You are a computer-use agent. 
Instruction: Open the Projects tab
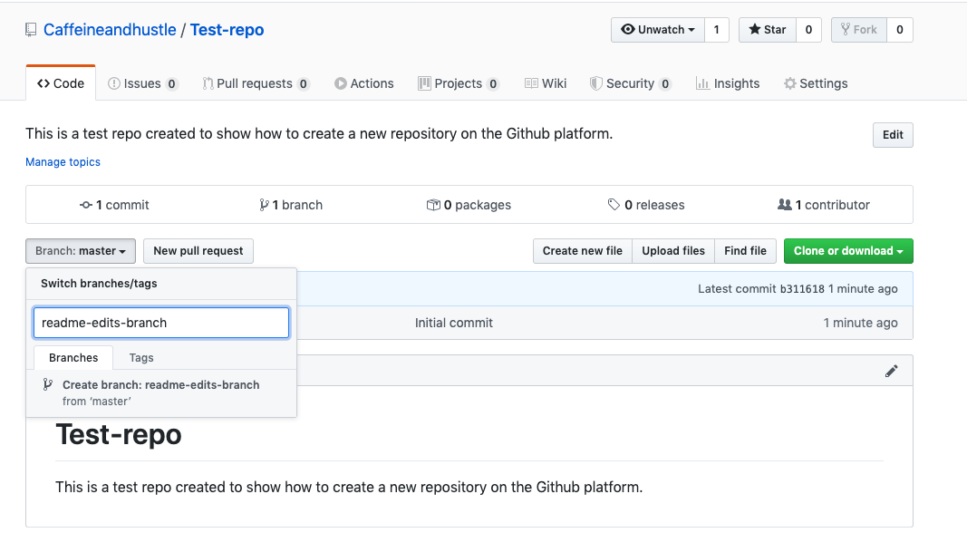coord(459,83)
